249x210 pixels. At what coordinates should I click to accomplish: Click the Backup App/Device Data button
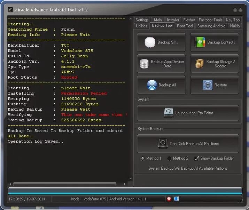161,64
